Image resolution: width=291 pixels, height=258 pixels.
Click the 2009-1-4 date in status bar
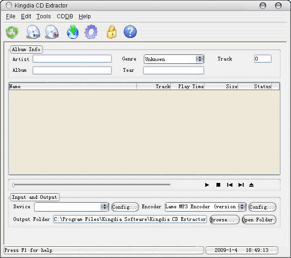[226, 250]
